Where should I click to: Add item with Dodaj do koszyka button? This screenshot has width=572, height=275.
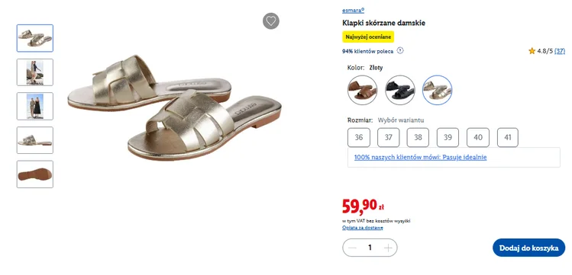pyautogui.click(x=528, y=248)
